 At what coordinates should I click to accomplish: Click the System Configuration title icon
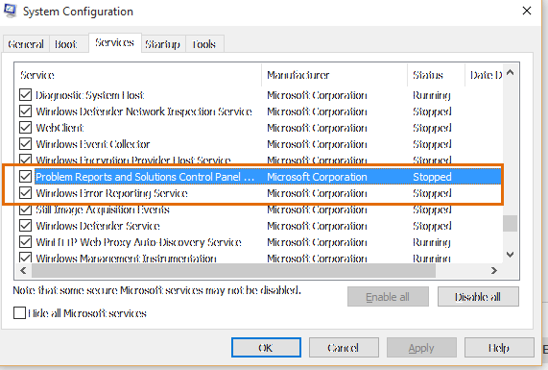click(x=10, y=11)
